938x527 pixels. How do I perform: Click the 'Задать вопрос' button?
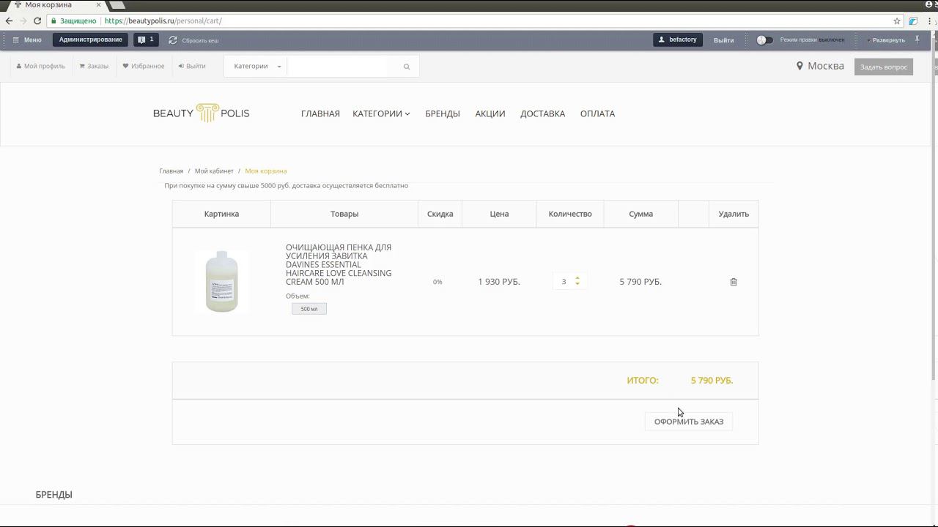pos(884,67)
